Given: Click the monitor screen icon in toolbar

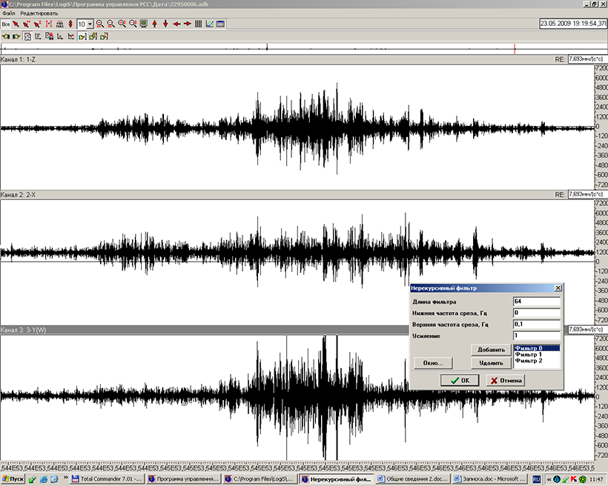Looking at the screenshot, I should (144, 24).
